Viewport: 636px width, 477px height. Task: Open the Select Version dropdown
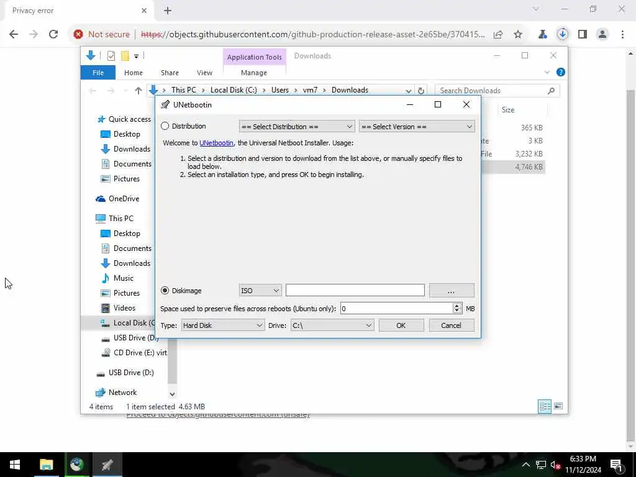pos(417,127)
